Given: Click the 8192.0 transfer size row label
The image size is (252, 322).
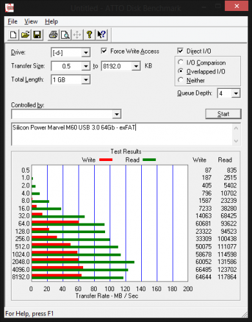Looking at the screenshot, I should tap(21, 277).
